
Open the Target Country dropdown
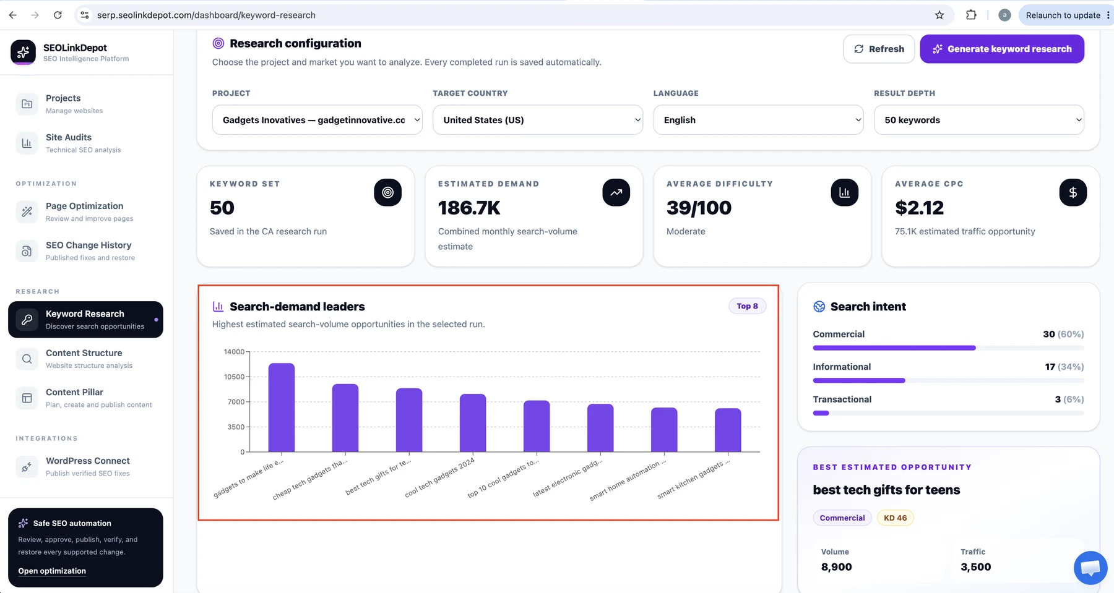click(x=538, y=120)
